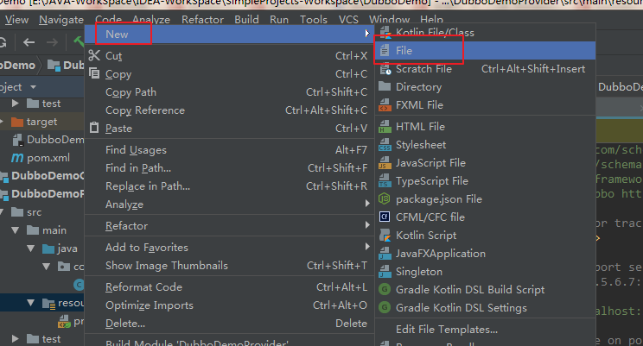This screenshot has width=643, height=346.
Task: Click the Cut scissors icon
Action: [94, 55]
